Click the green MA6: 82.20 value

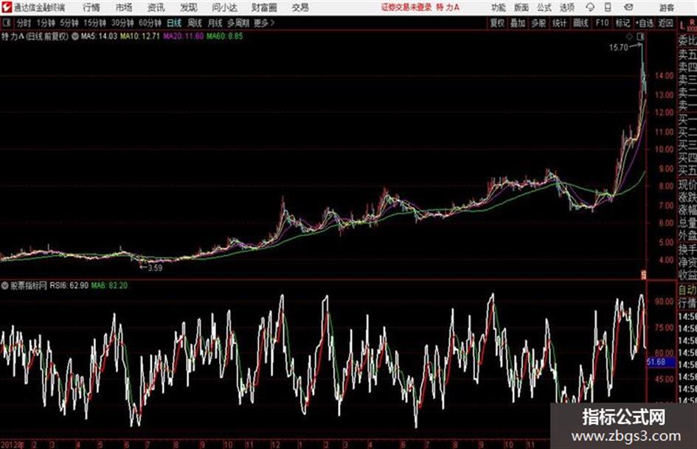tap(109, 285)
